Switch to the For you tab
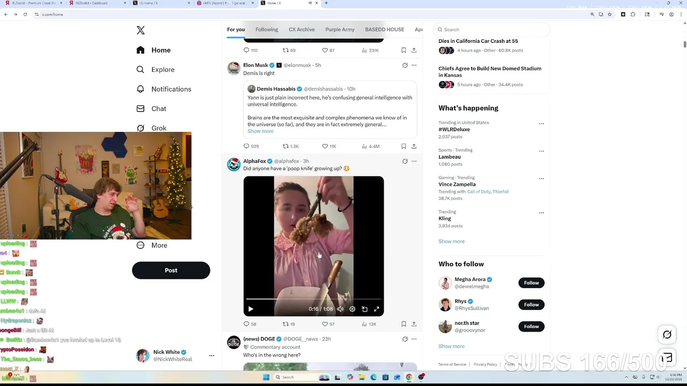The image size is (687, 386). tap(236, 29)
